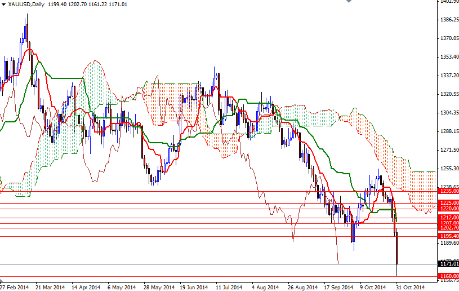Click the 27 Feb 2014 date label
459x291 pixels.
[15, 287]
